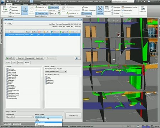Open the Appearance Profiler tool
160x128 pixels.
pos(129,7)
